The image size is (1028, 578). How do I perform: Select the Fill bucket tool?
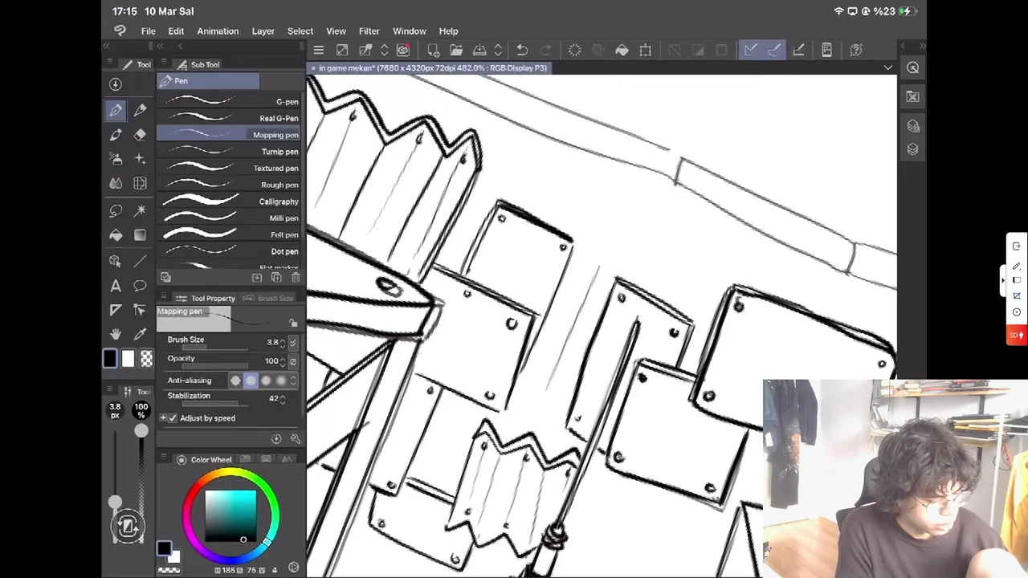coord(116,235)
